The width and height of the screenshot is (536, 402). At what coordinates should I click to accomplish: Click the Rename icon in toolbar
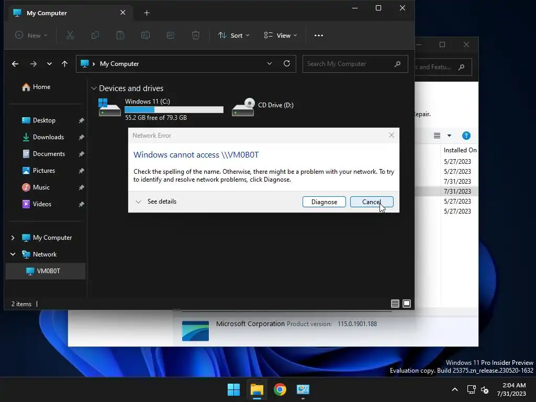(x=146, y=35)
